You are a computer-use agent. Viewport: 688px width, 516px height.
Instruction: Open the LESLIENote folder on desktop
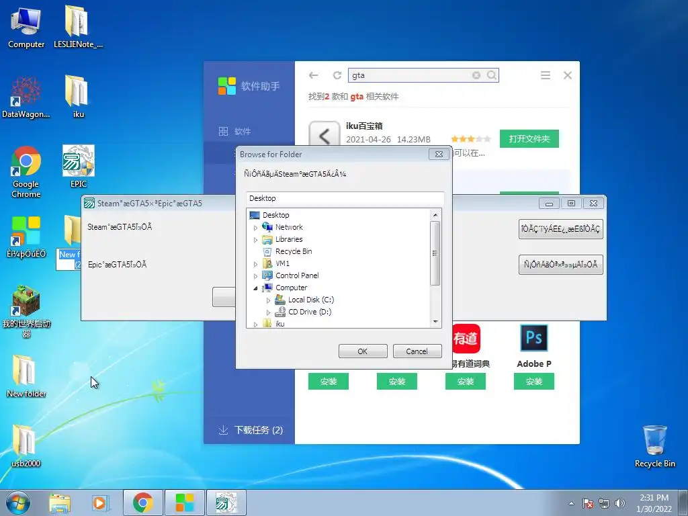(x=78, y=28)
